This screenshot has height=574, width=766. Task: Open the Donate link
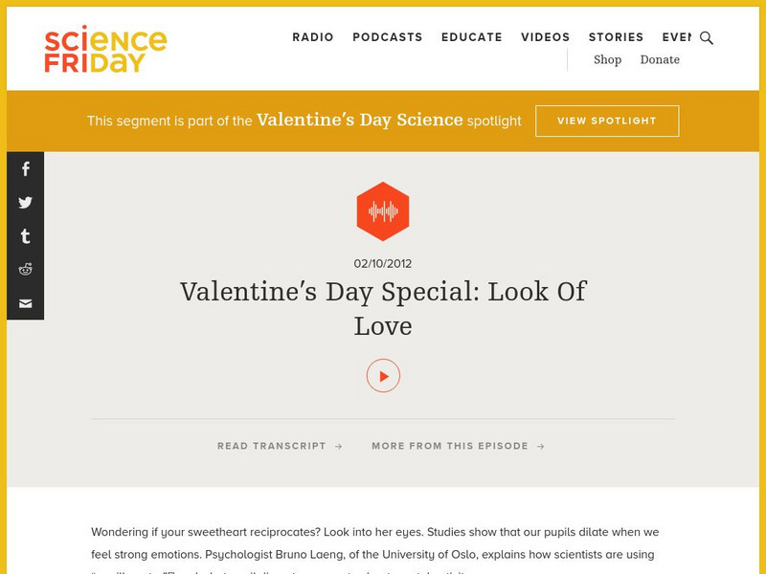pyautogui.click(x=660, y=59)
